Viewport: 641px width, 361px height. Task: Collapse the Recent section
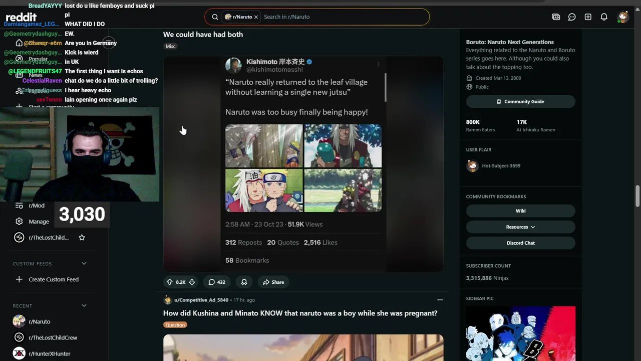[x=84, y=306]
